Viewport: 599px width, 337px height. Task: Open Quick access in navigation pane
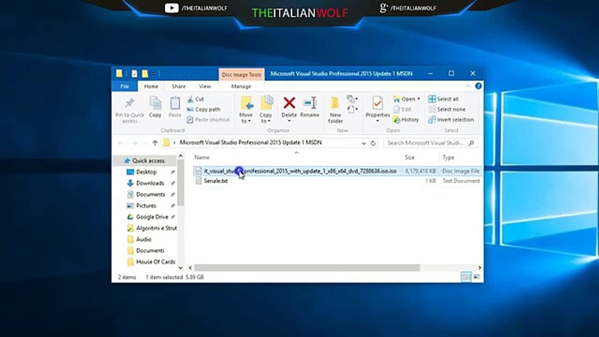click(148, 161)
